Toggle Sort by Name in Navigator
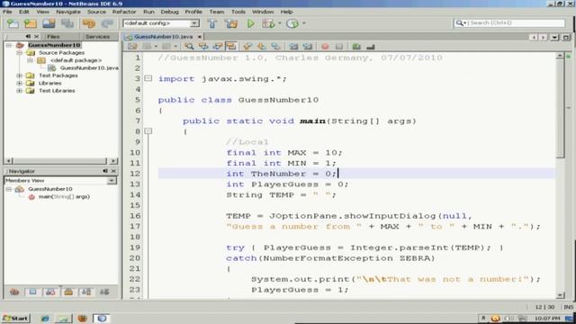The width and height of the screenshot is (576, 324). point(86,292)
